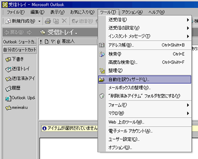Viewport: 198px width, 159px height.
Task: Sort by item type page icon column
Action: click(x=46, y=42)
